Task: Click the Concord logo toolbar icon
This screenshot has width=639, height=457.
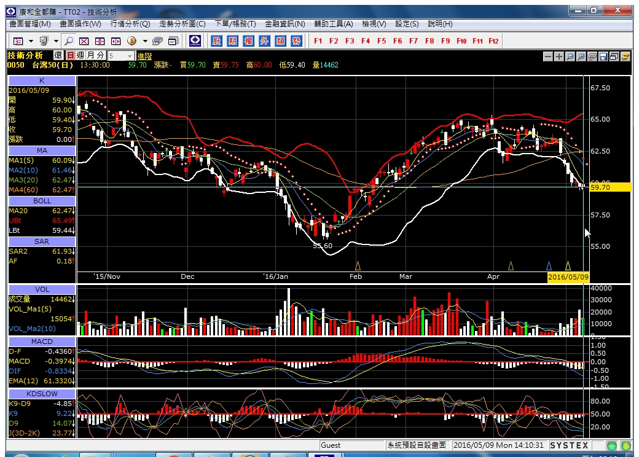Action: 195,41
